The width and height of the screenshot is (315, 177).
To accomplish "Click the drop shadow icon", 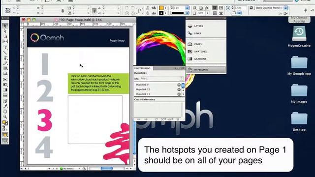I will tap(201, 8).
